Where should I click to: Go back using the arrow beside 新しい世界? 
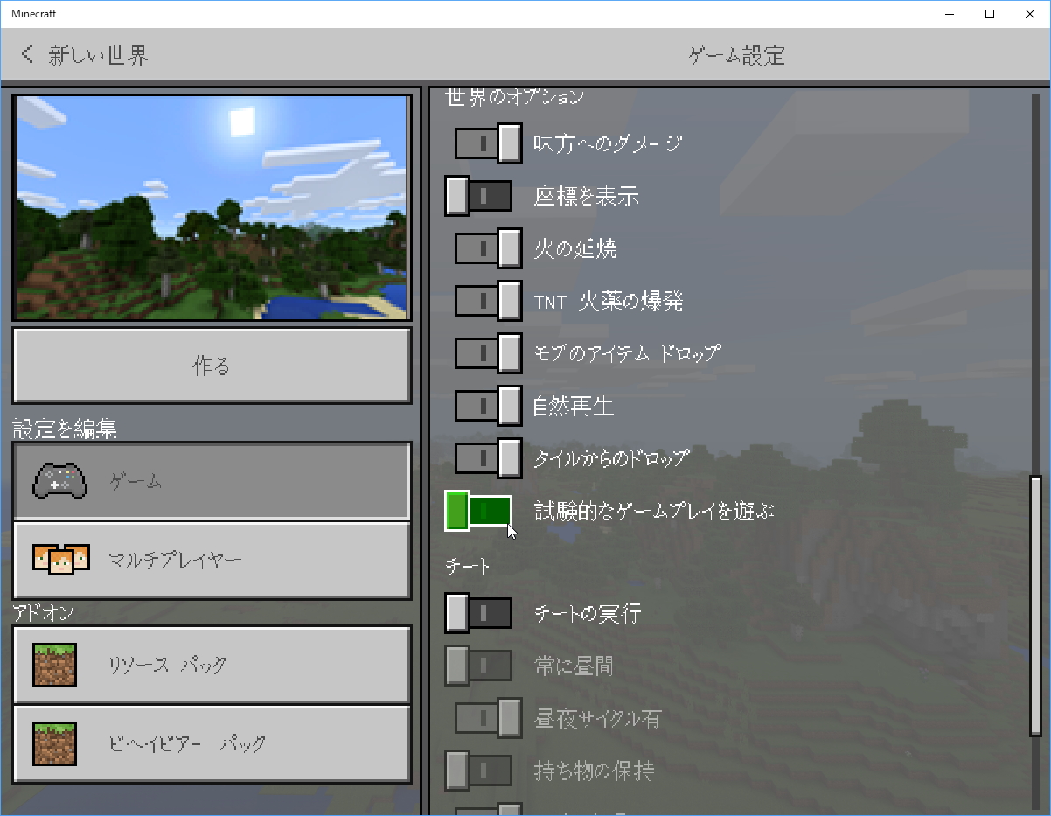point(28,55)
